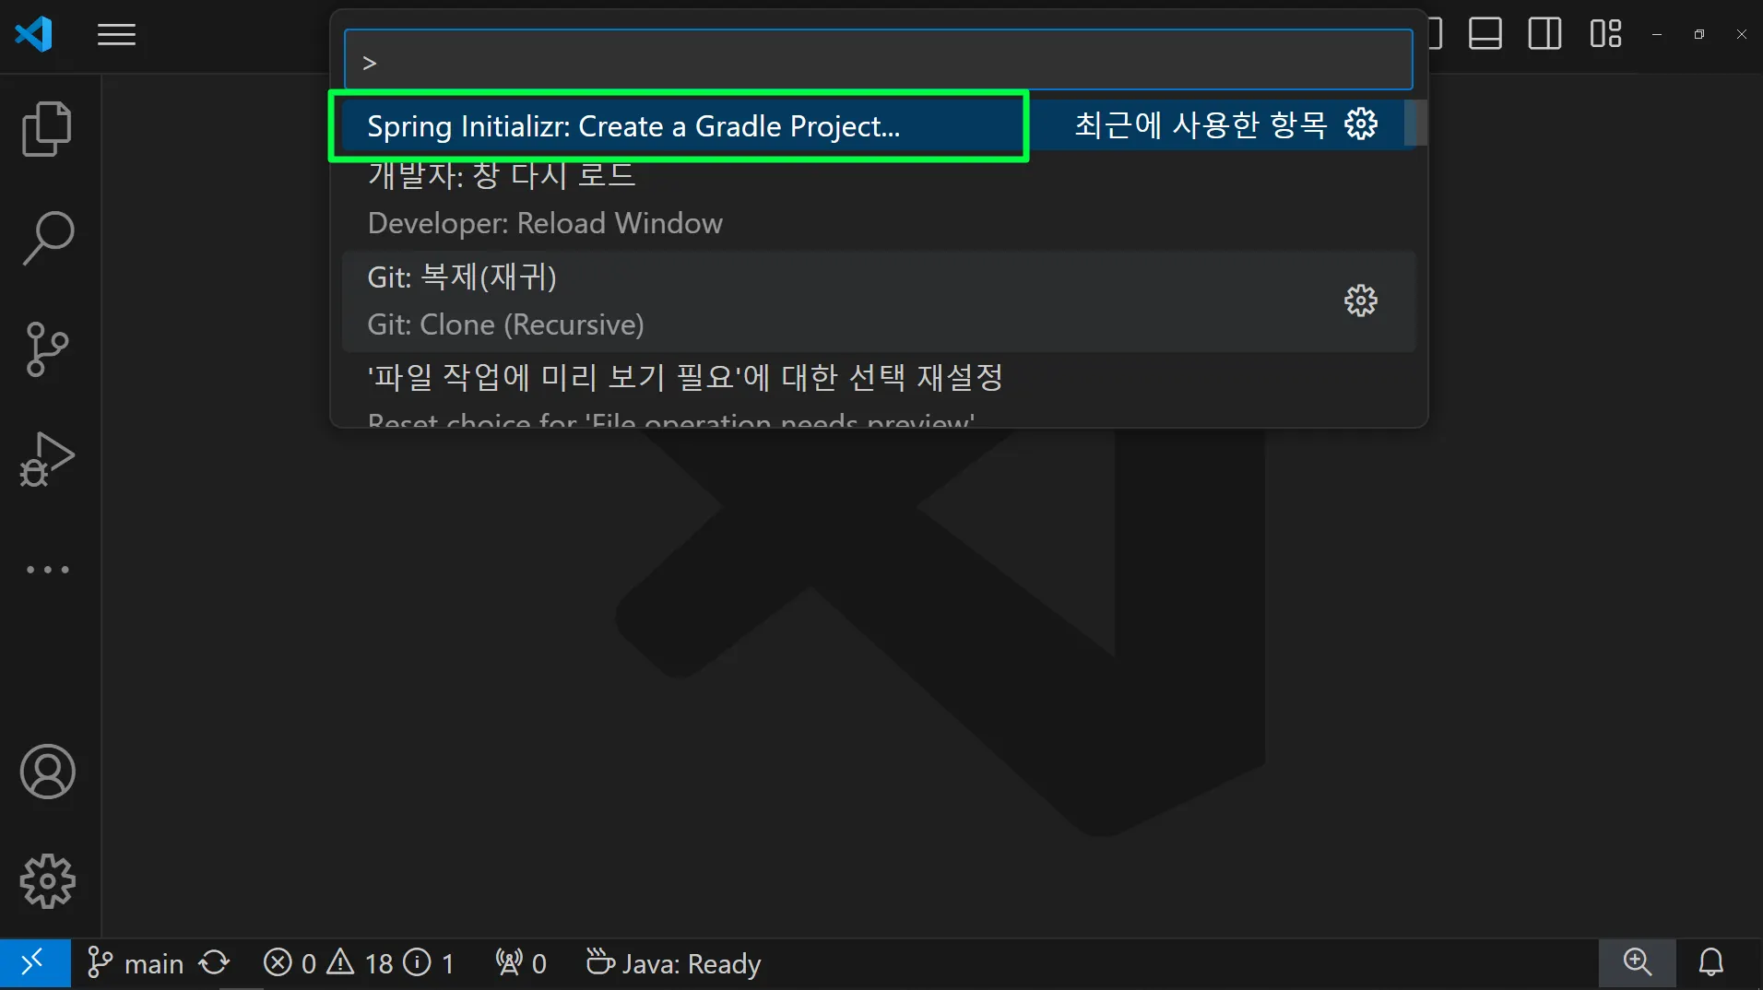Viewport: 1763px width, 990px height.
Task: Restore the VS Code window size
Action: (1699, 34)
